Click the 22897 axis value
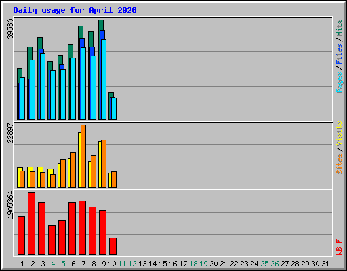 point(10,133)
